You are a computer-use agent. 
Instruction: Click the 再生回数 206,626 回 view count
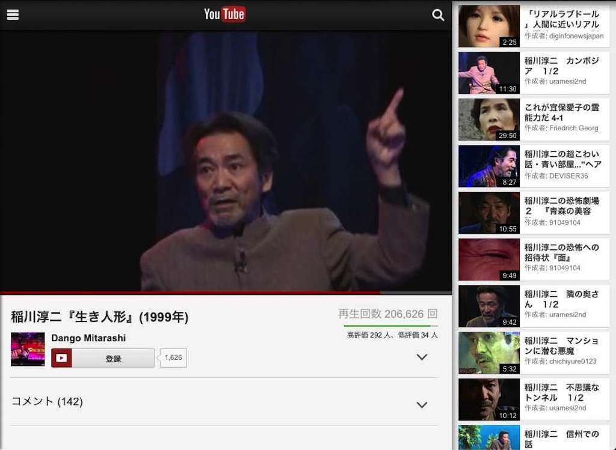[388, 314]
